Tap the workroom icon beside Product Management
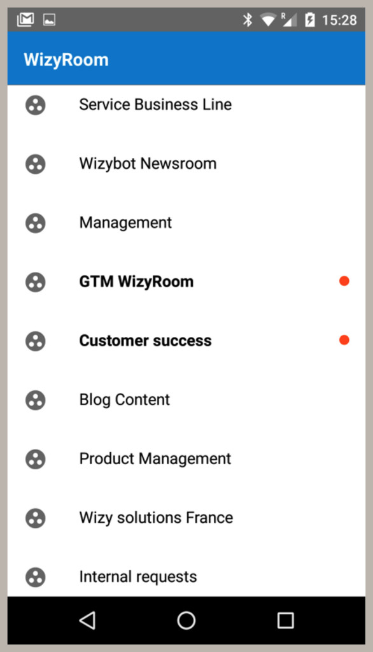373x652 pixels. point(36,459)
